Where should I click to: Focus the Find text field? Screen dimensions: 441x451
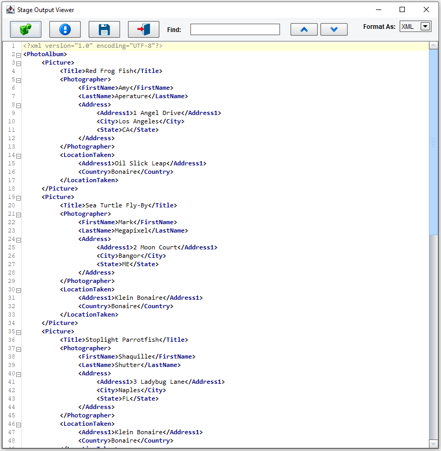tap(235, 29)
